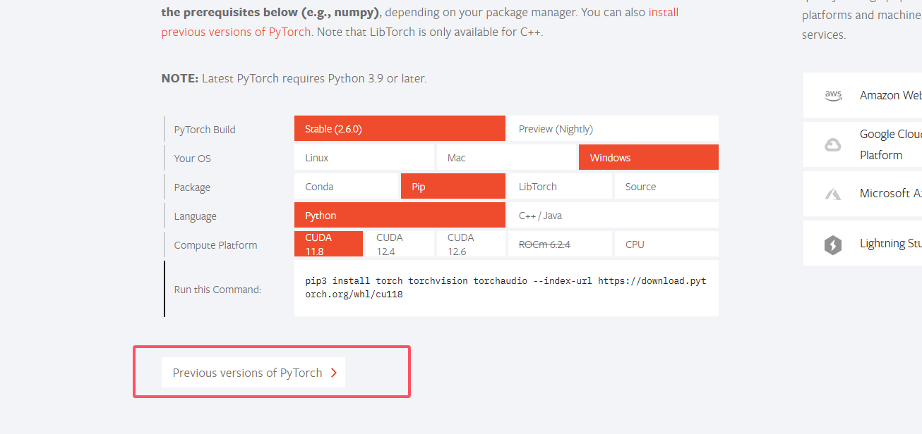Click the Lightning Studios bolt icon

[833, 244]
